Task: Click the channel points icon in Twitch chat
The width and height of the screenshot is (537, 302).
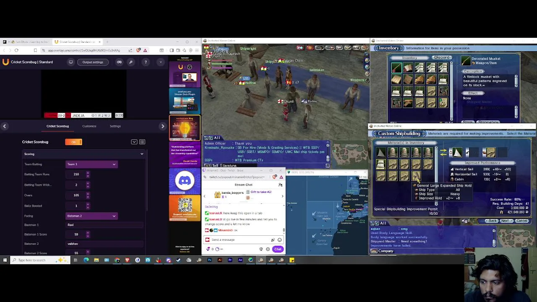Action: 209,249
